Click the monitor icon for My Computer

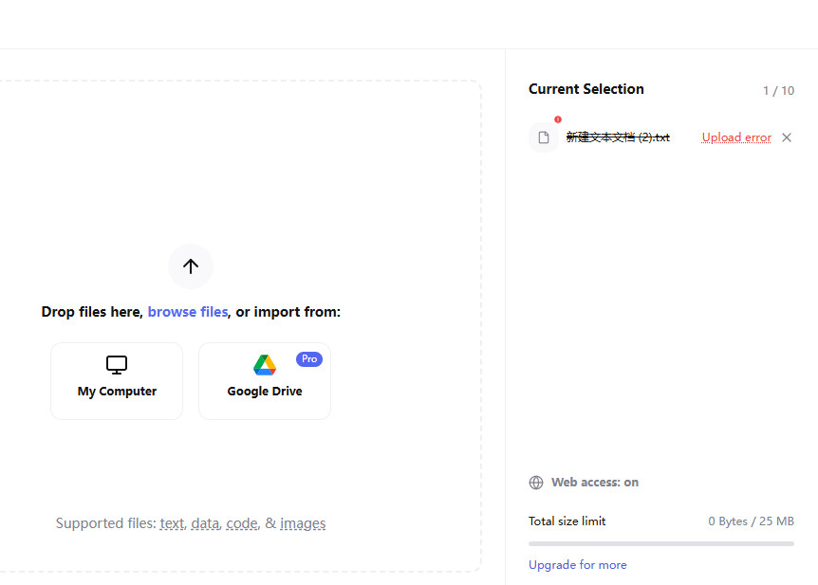[x=117, y=365]
